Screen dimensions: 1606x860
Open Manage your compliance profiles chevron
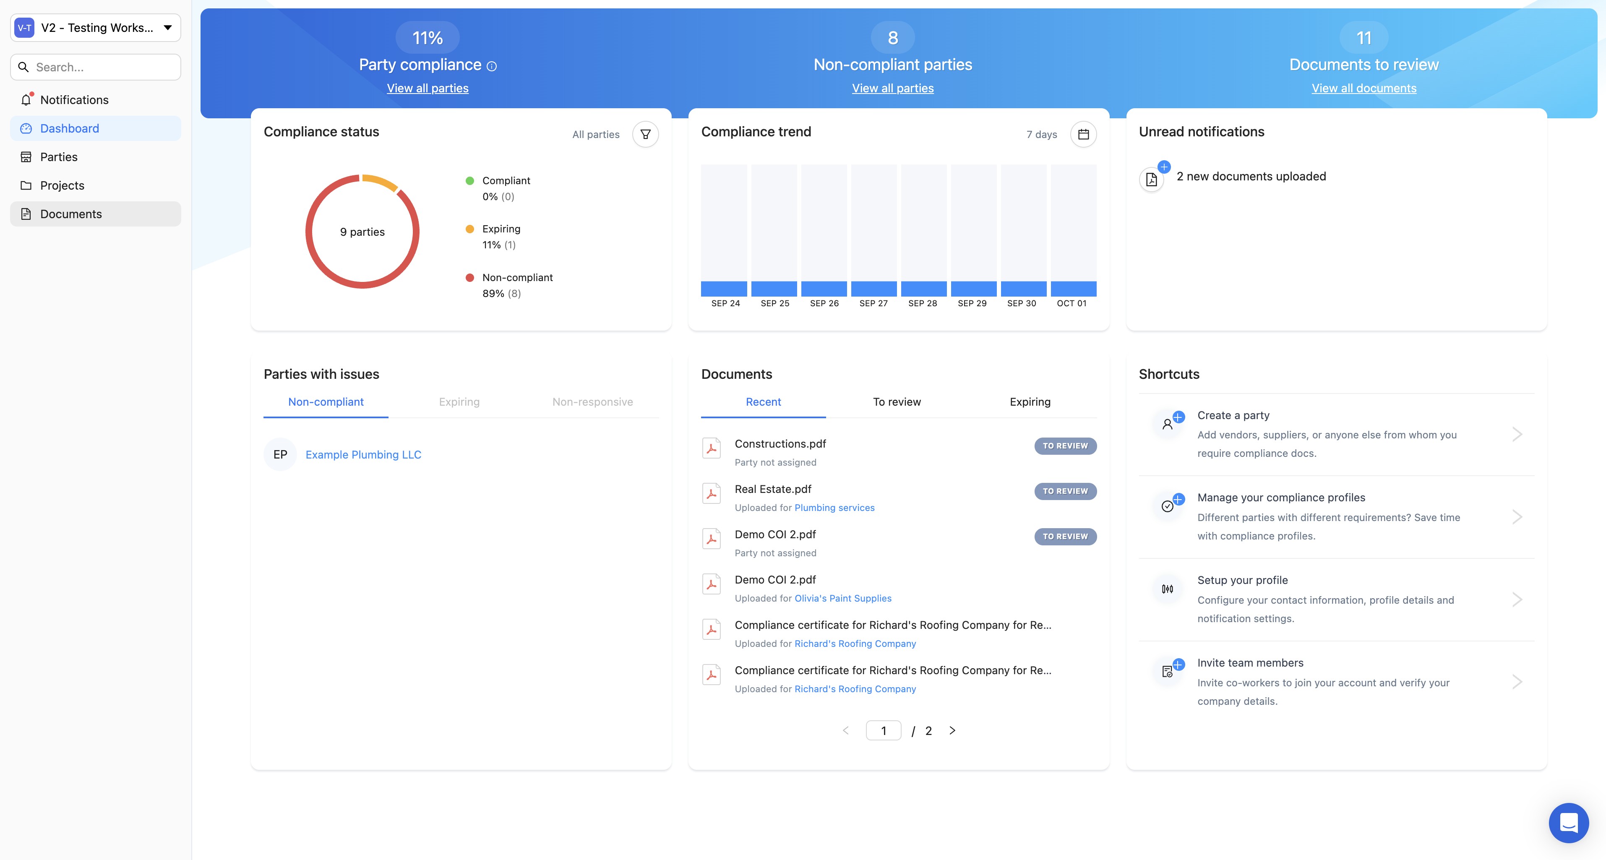pyautogui.click(x=1517, y=516)
